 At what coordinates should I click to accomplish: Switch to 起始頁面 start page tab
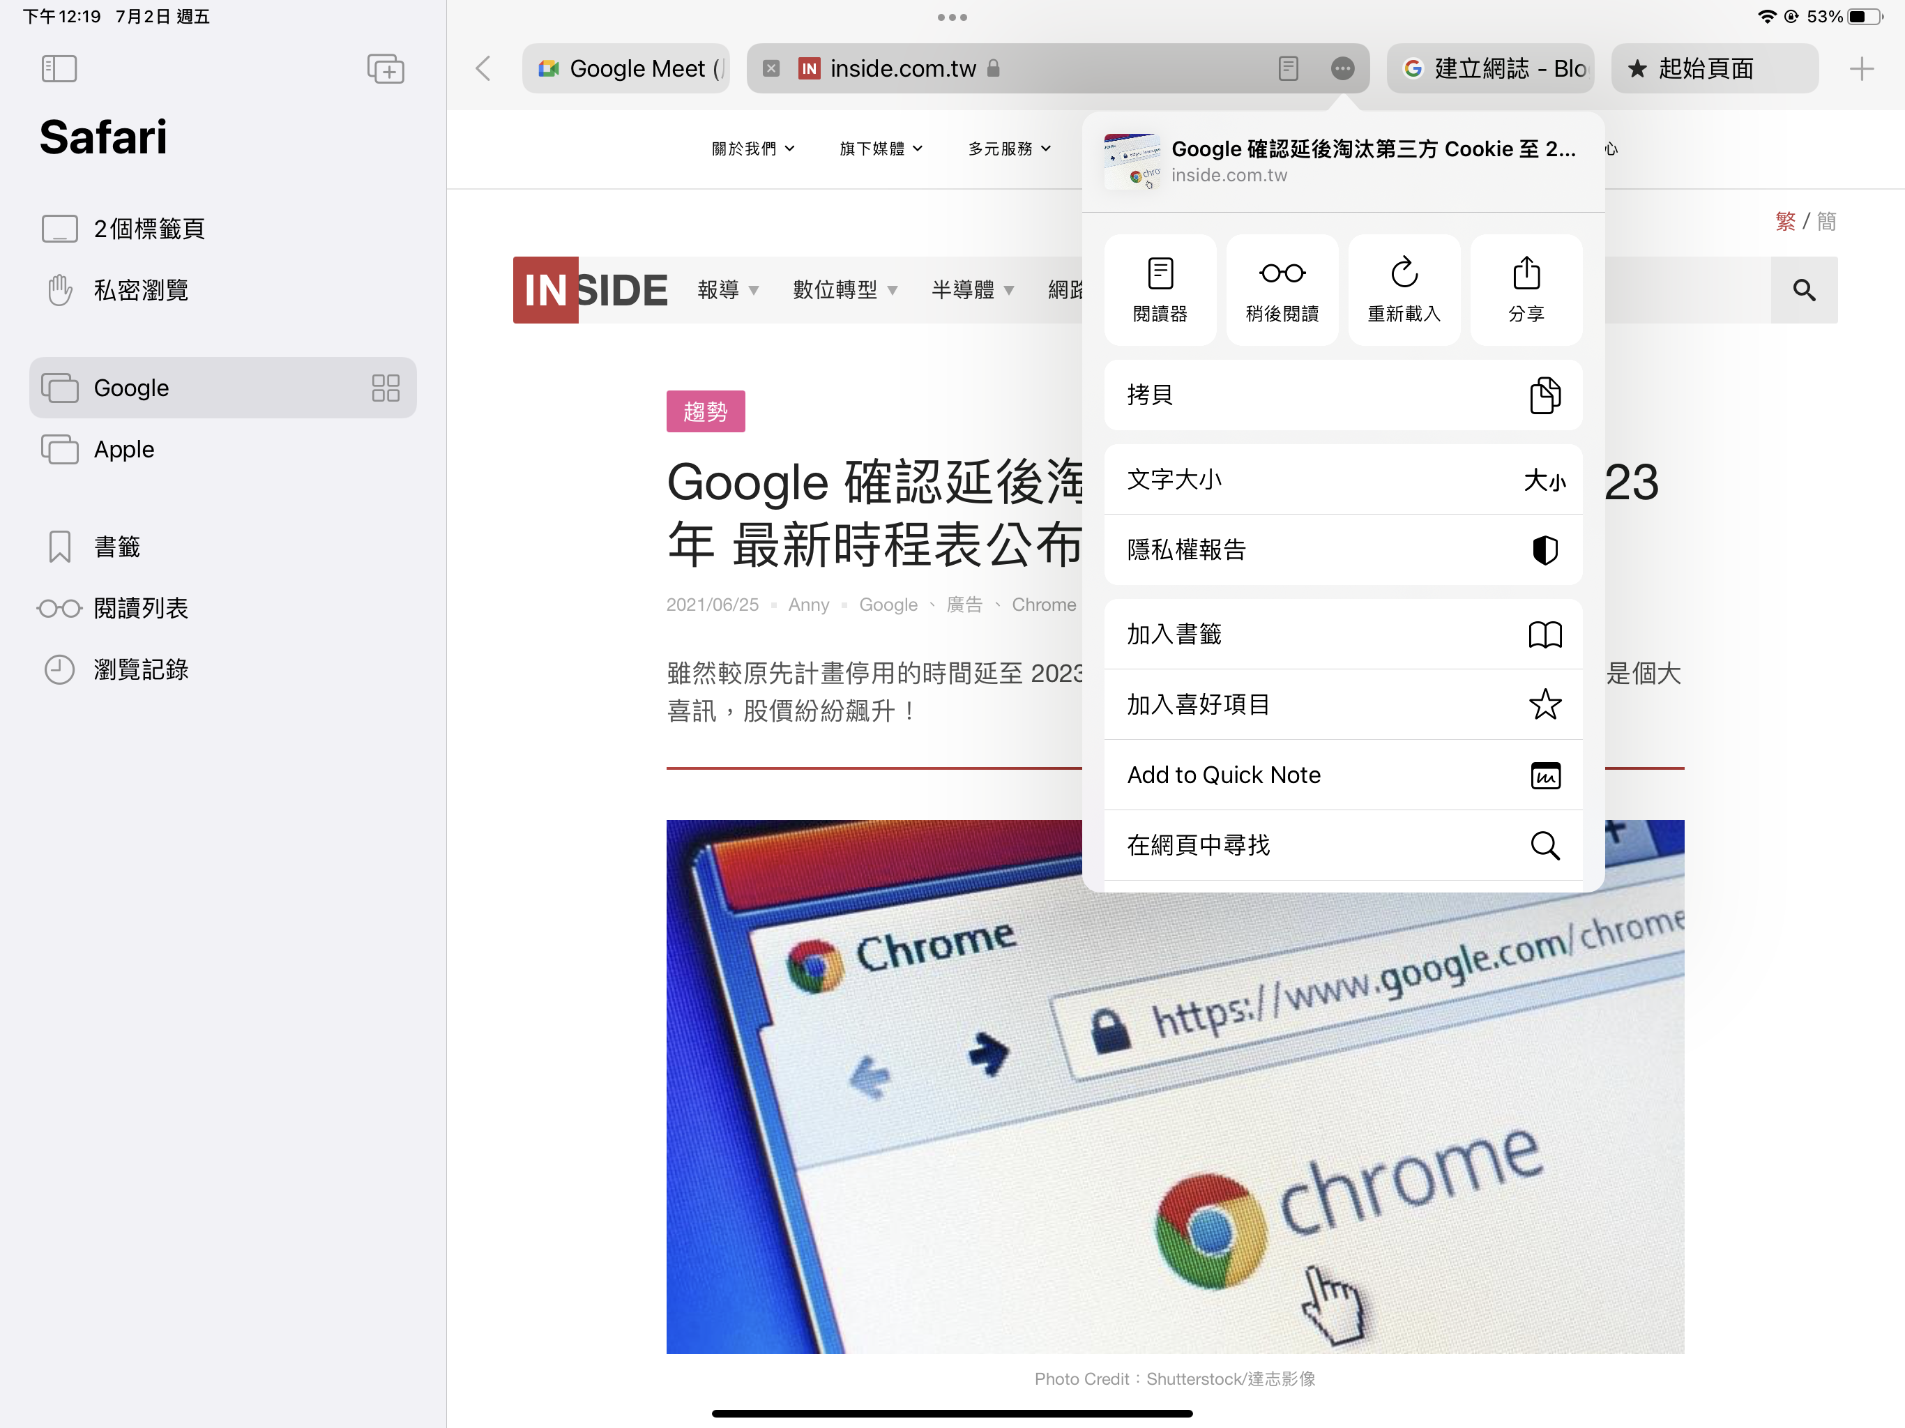1715,69
